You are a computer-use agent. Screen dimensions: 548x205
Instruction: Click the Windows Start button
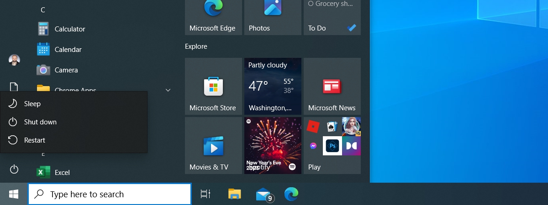14,194
